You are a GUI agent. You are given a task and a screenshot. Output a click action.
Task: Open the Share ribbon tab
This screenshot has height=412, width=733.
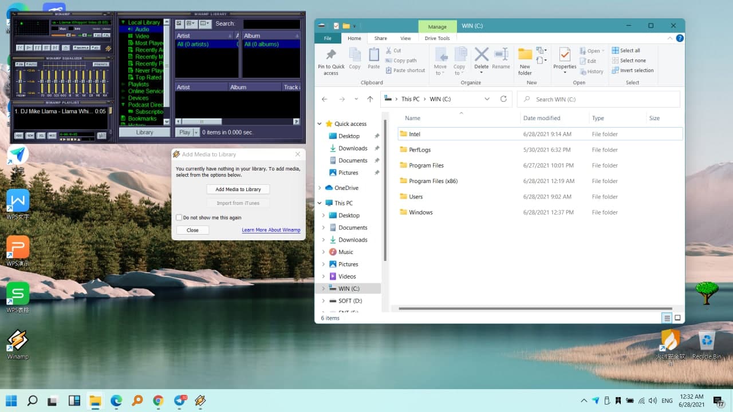pos(380,38)
